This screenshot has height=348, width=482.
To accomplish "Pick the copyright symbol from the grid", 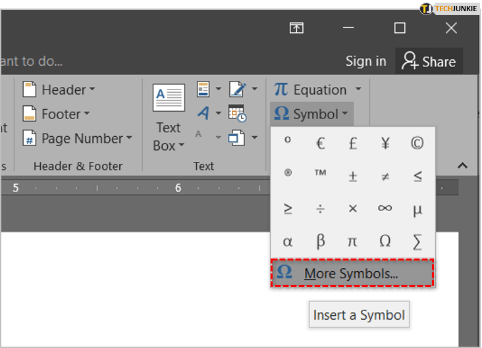I will 417,143.
